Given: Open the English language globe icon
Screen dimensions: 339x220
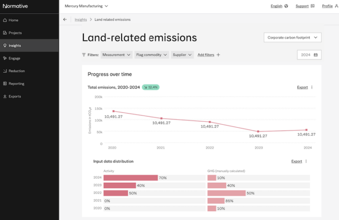Looking at the screenshot, I should 287,6.
